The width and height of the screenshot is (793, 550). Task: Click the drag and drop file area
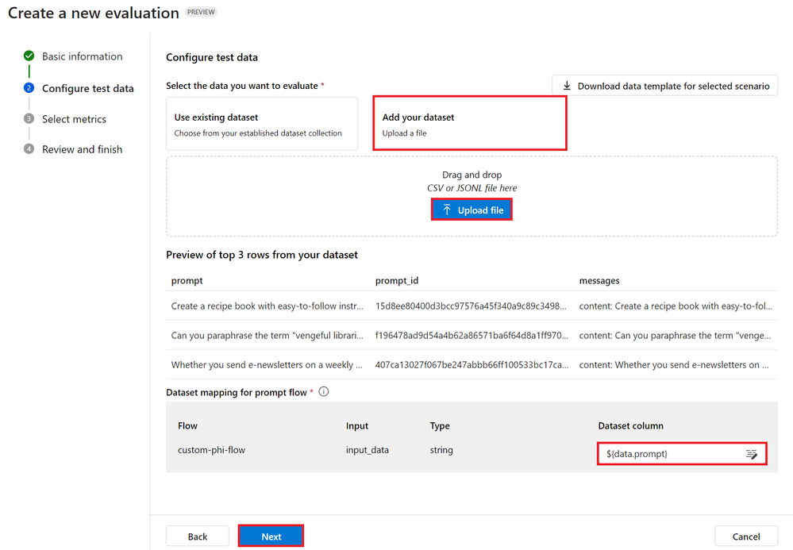point(472,196)
